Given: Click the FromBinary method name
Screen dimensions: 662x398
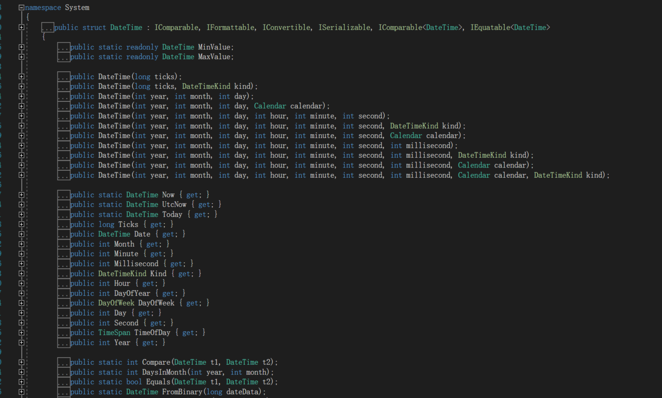Looking at the screenshot, I should tap(182, 392).
